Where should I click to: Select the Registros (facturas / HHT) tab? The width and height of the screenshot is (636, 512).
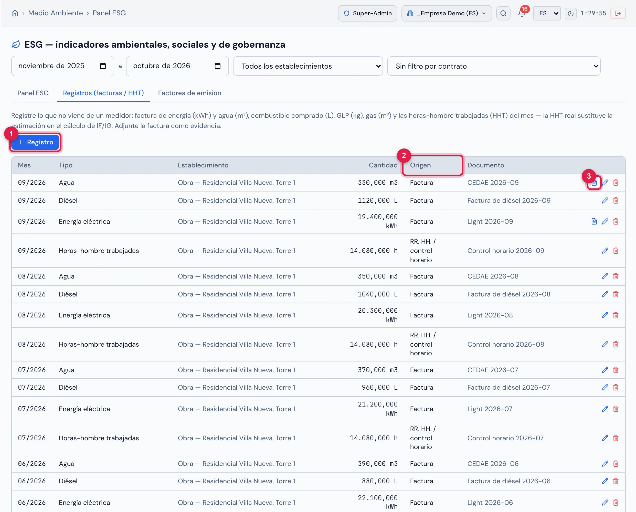point(103,93)
